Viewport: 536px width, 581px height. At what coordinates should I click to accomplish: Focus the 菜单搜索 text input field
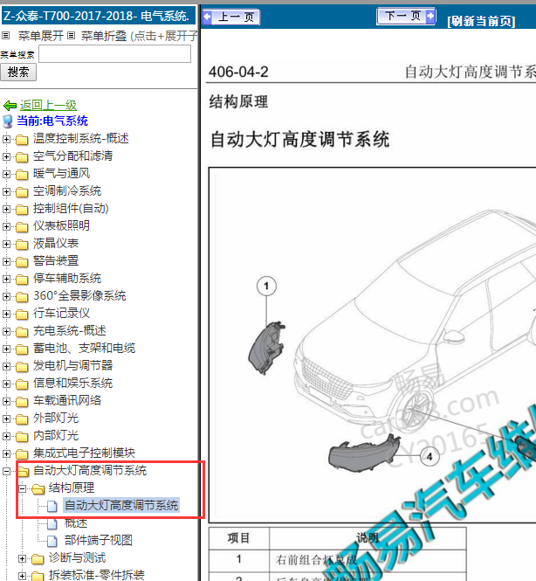114,54
